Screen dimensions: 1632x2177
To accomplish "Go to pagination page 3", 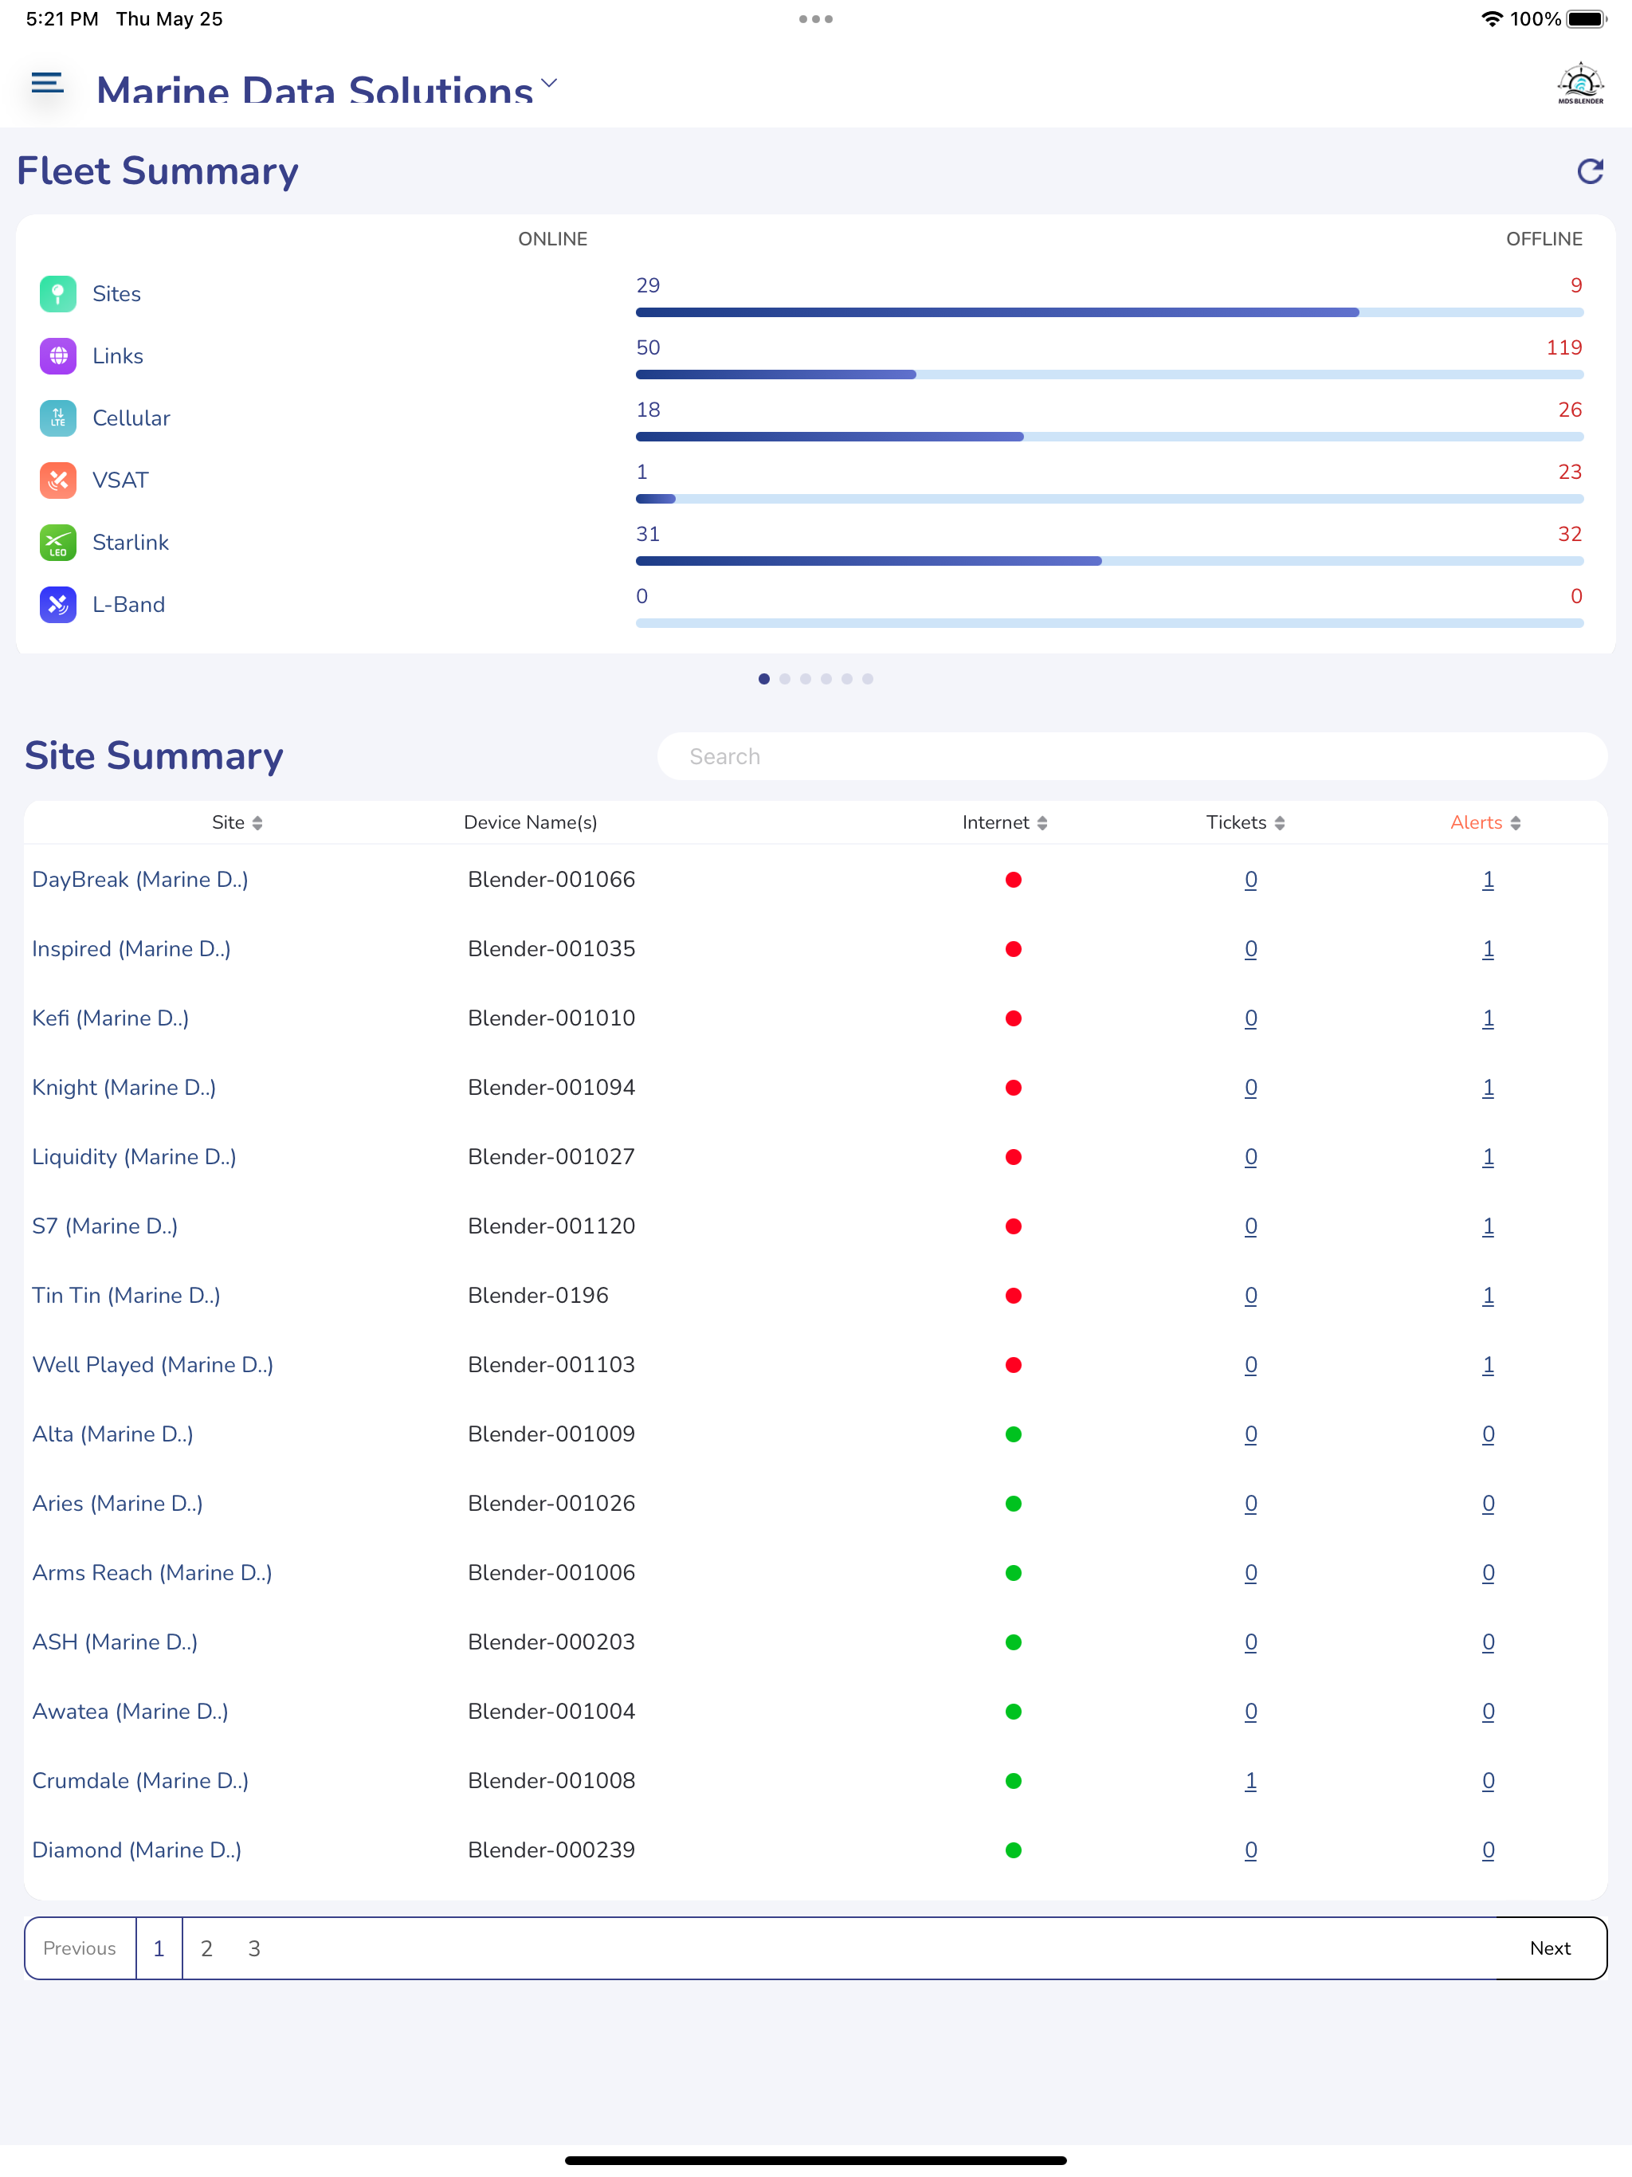I will tap(254, 1948).
